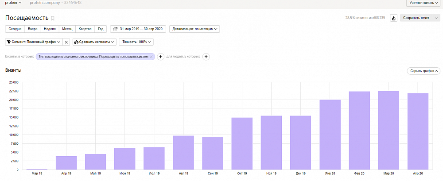Click the export report icon

coord(393,18)
